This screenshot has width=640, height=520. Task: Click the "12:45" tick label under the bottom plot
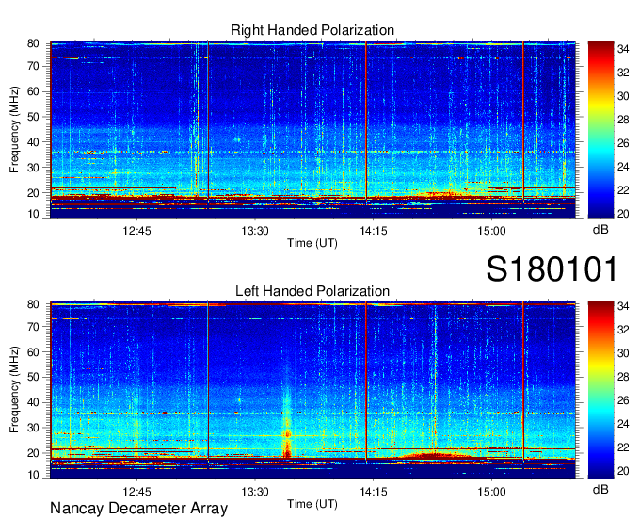coord(136,492)
